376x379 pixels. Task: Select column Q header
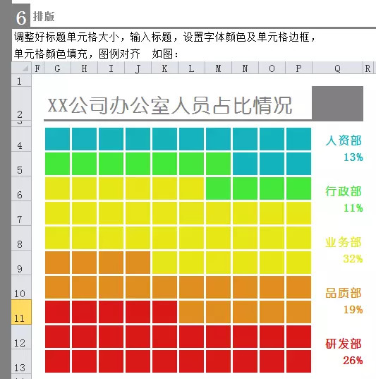point(338,68)
